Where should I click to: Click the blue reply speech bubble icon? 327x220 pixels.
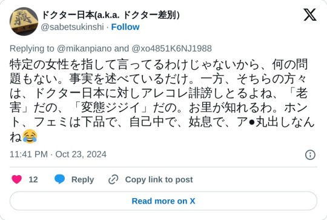pos(59,179)
